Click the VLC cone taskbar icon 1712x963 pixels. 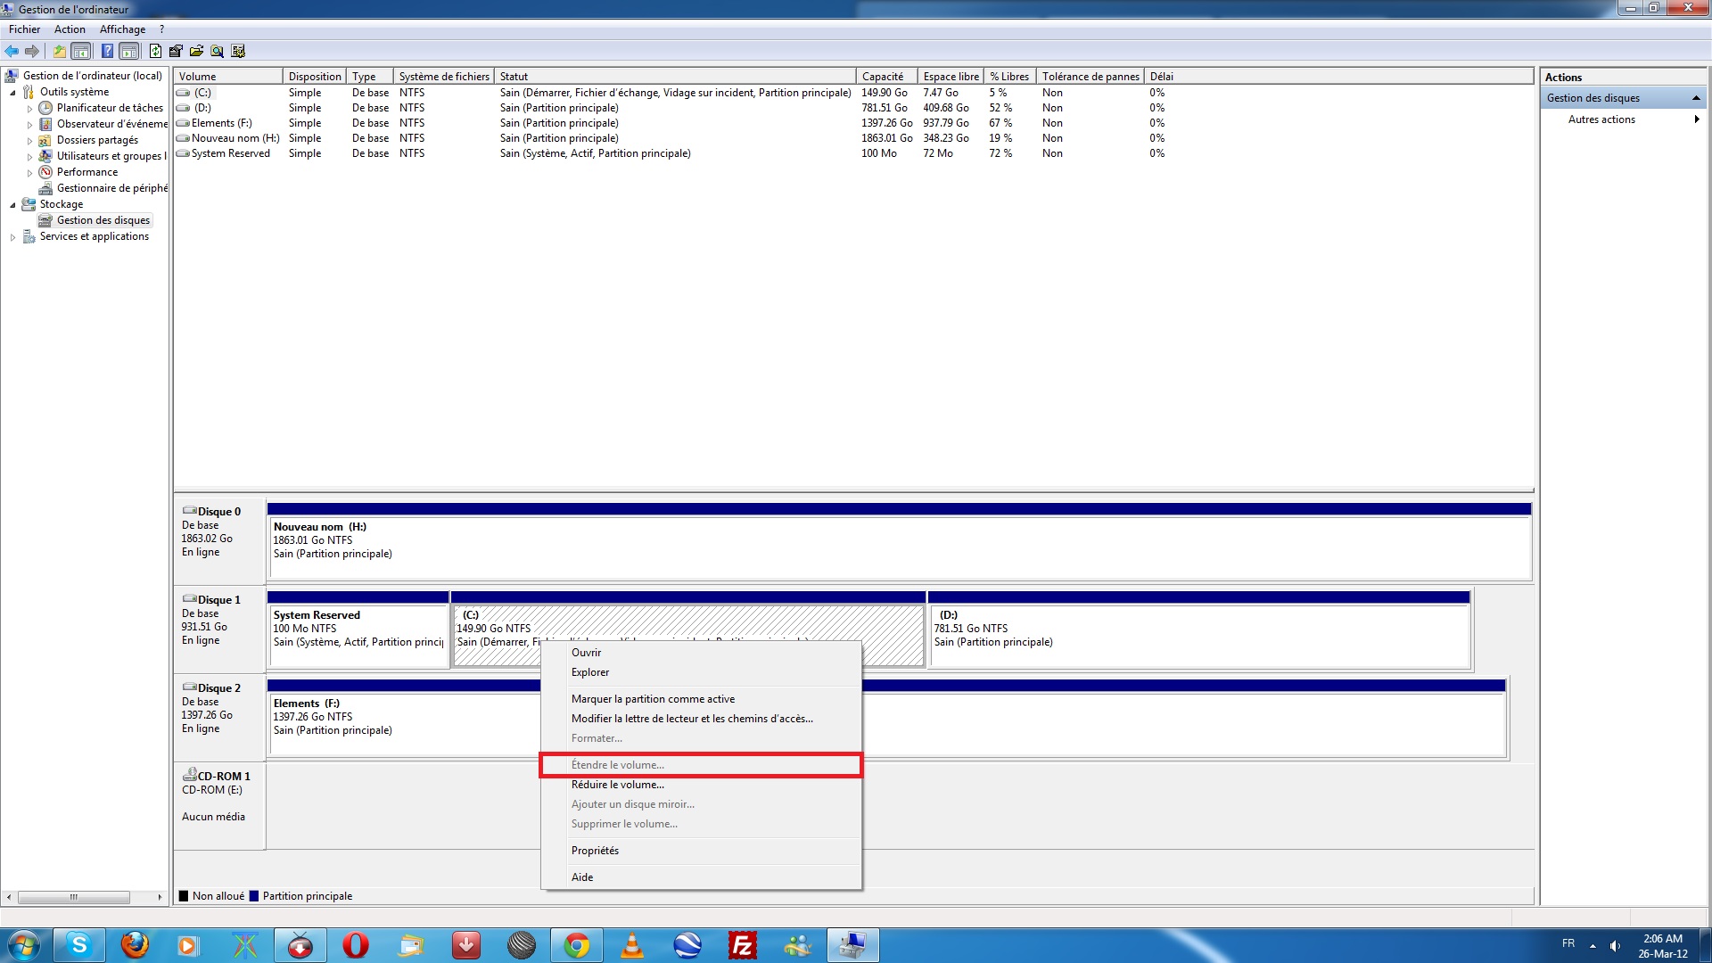632,945
